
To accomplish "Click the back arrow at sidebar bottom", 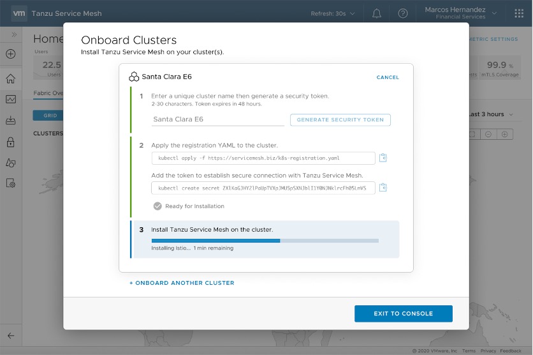I will (11, 336).
